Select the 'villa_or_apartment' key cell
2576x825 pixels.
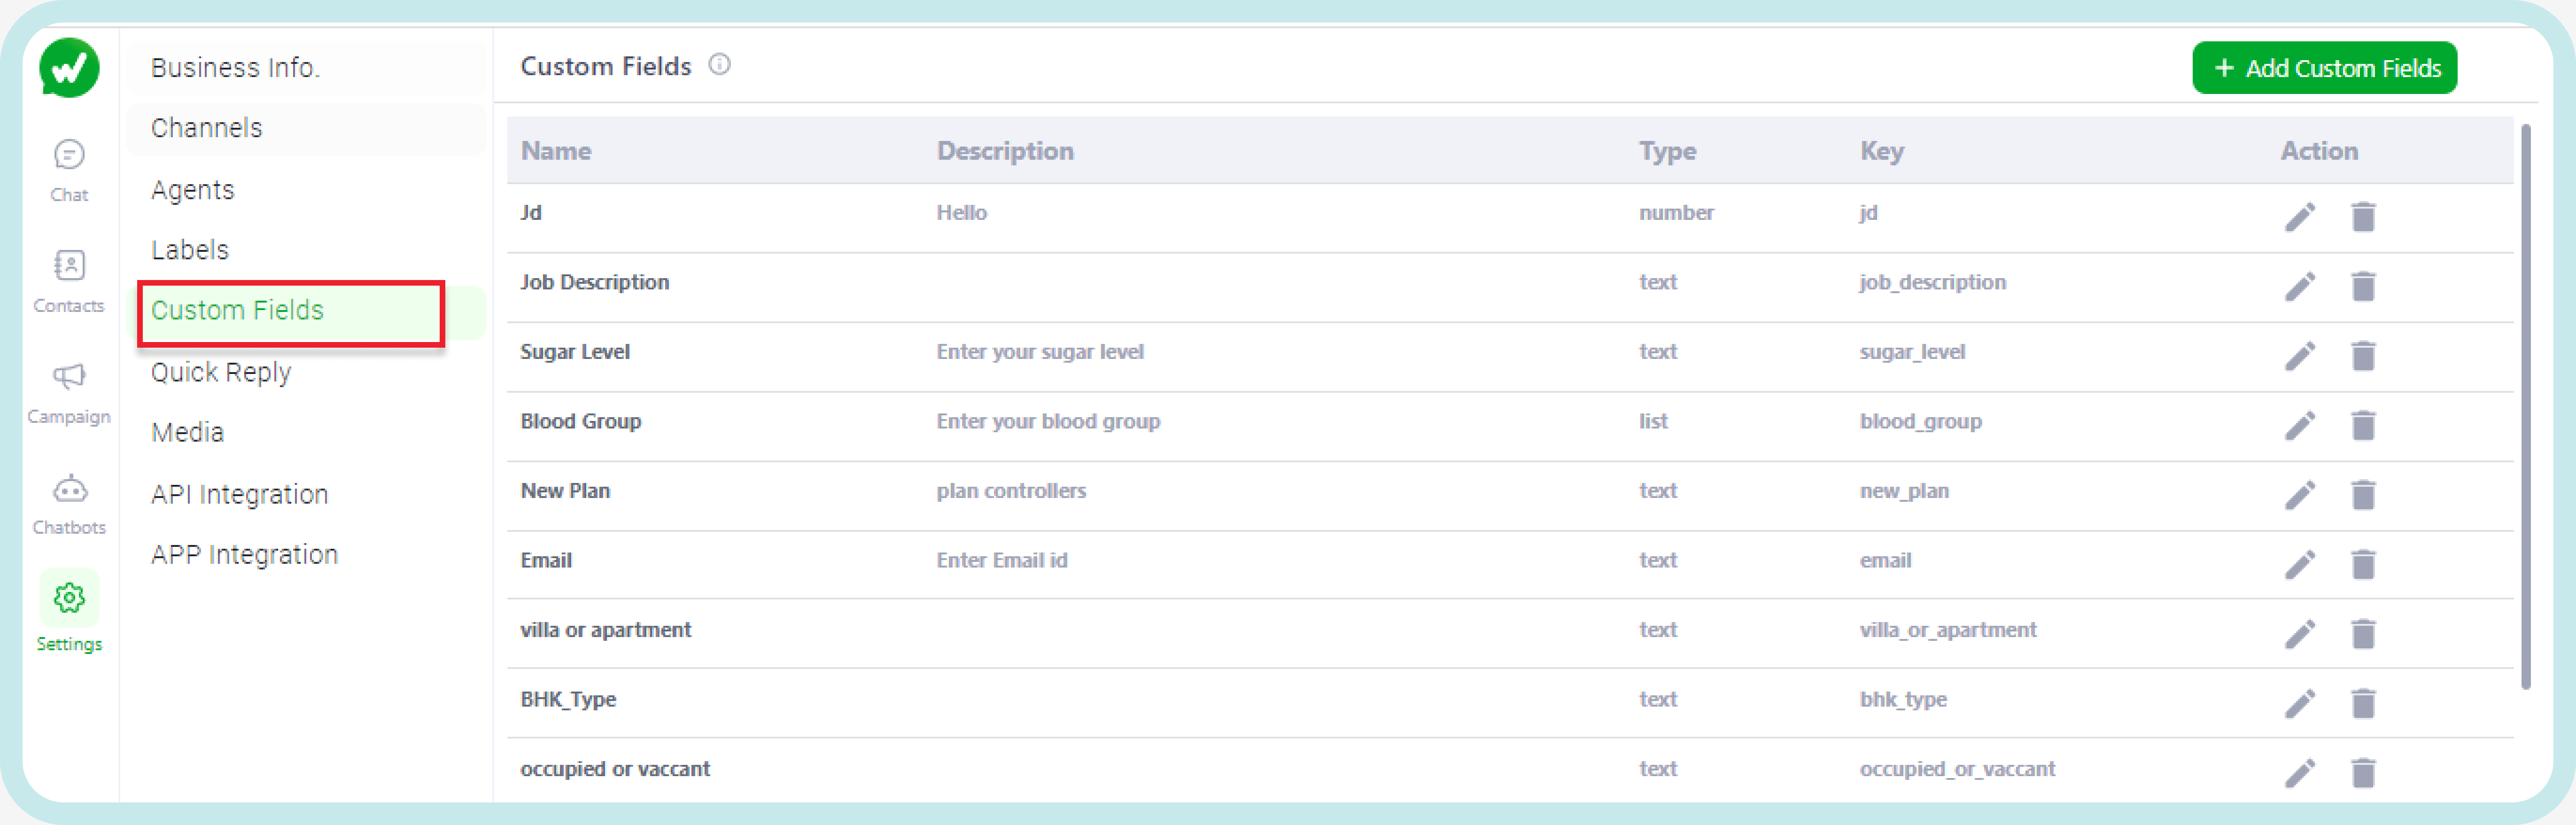tap(1948, 630)
